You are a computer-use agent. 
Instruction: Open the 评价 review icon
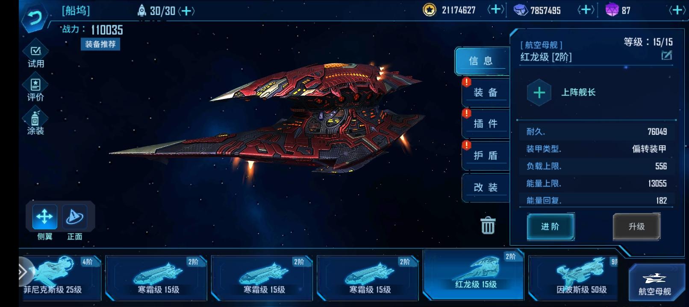(35, 89)
